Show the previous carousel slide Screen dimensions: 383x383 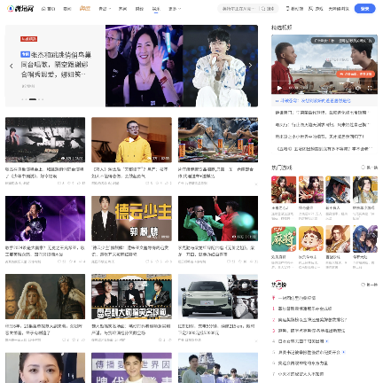[12, 66]
